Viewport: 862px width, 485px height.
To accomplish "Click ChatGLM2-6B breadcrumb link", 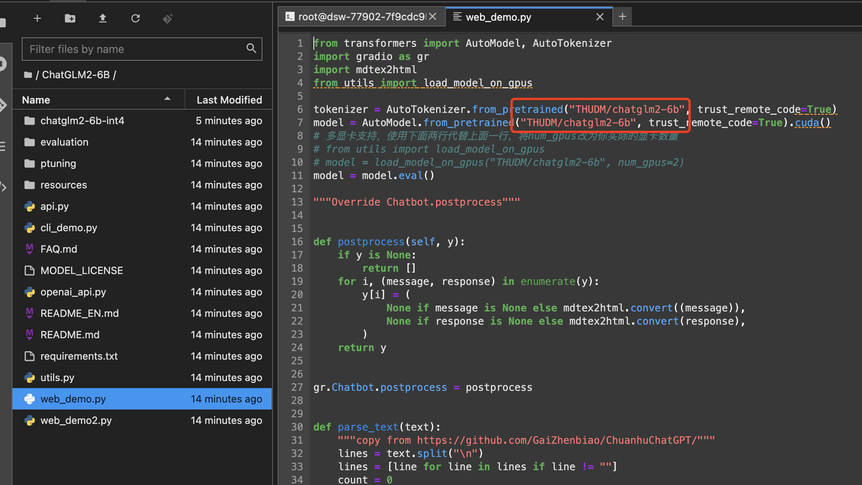I will coord(76,75).
